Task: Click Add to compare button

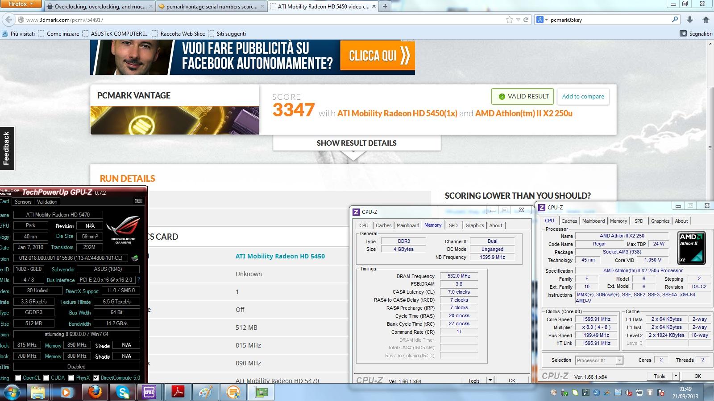Action: 583,96
